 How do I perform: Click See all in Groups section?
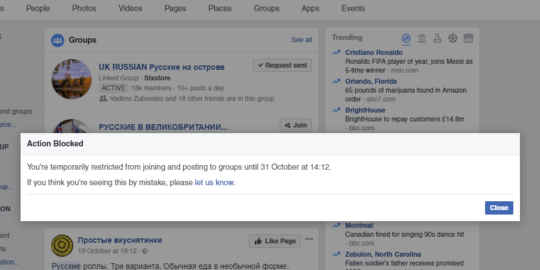pyautogui.click(x=301, y=40)
